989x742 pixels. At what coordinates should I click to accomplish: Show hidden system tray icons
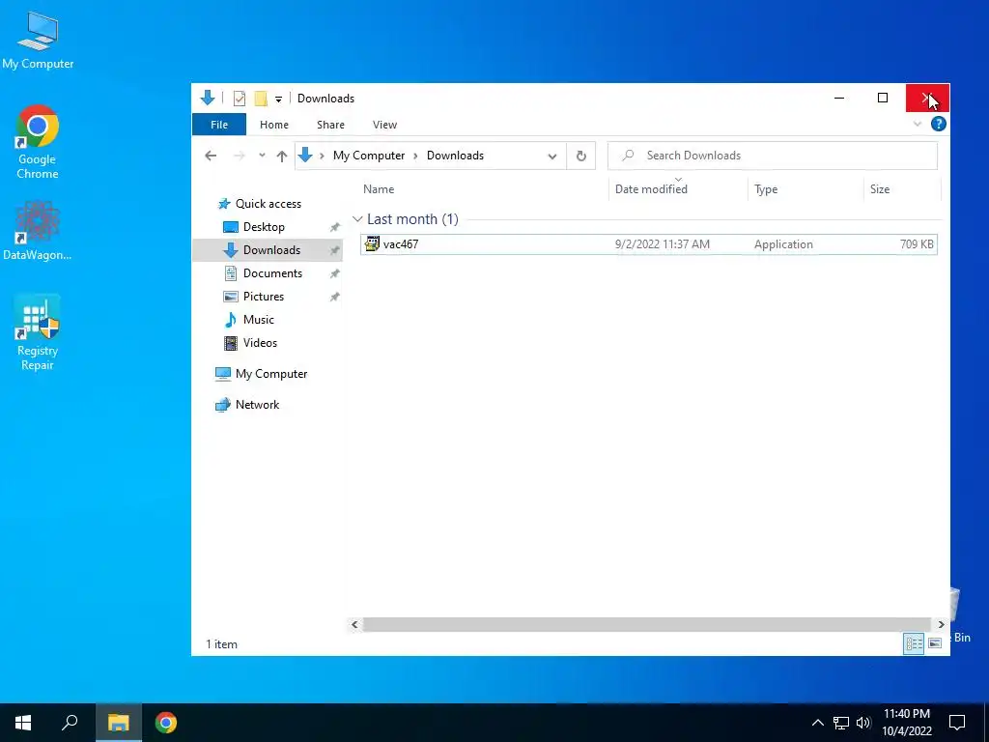tap(817, 723)
